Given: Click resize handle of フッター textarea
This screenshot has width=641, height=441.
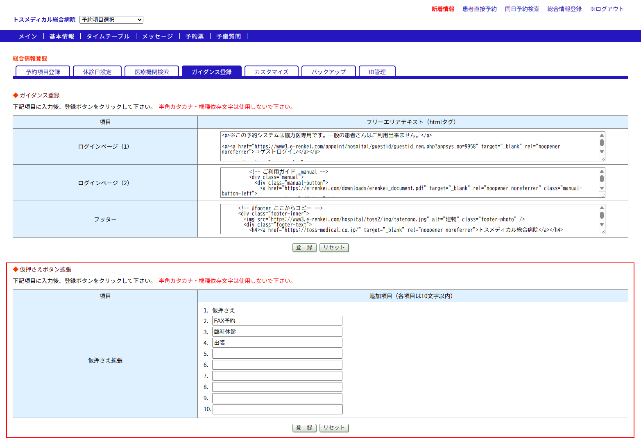Looking at the screenshot, I should (x=602, y=231).
